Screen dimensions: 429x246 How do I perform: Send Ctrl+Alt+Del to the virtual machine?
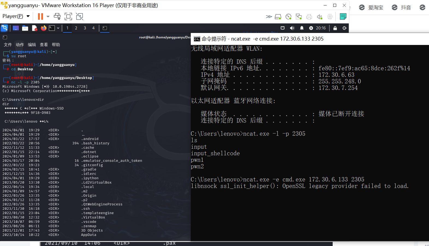(x=57, y=17)
